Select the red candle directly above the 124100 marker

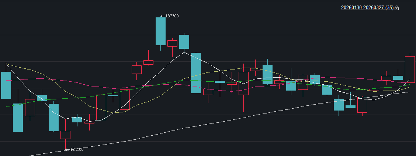(x=65, y=135)
